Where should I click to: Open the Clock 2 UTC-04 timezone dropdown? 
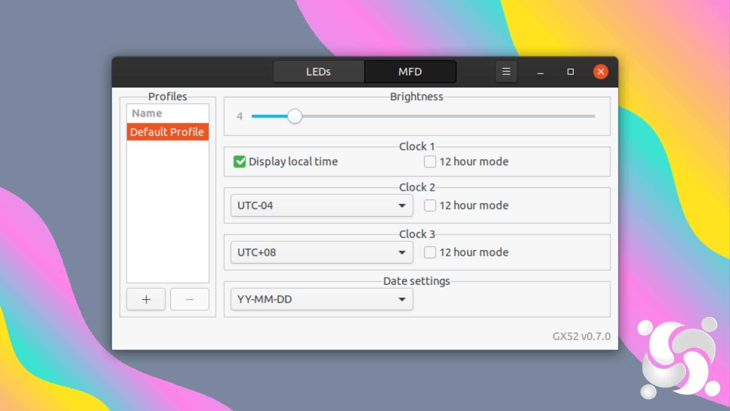point(322,205)
